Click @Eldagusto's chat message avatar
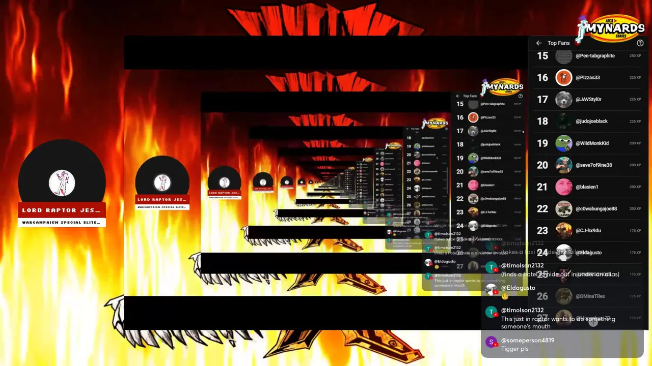The image size is (652, 366). [x=491, y=290]
